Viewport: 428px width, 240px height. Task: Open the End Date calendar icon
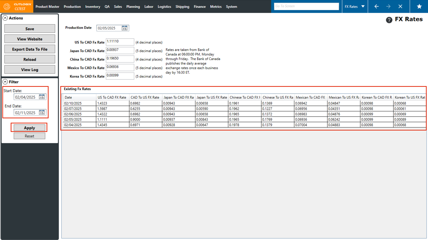click(42, 113)
